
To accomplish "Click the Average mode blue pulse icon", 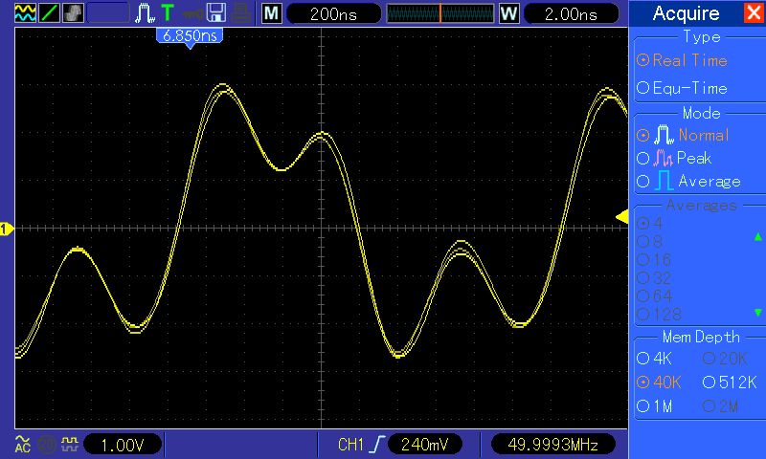I will [x=664, y=181].
